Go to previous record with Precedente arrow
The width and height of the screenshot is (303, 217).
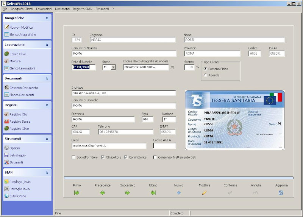coord(102,192)
